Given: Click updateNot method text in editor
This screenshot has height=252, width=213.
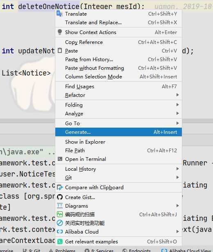Looking at the screenshot, I should coord(36,51).
